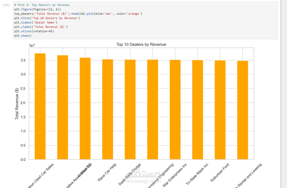Click the bar above Tri-State Mack Inc
This screenshot has height=188, width=287.
coord(198,110)
